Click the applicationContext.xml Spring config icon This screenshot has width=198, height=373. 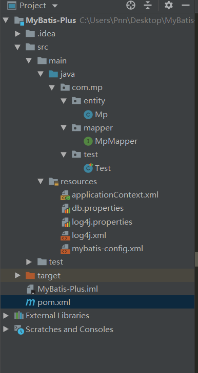click(65, 195)
